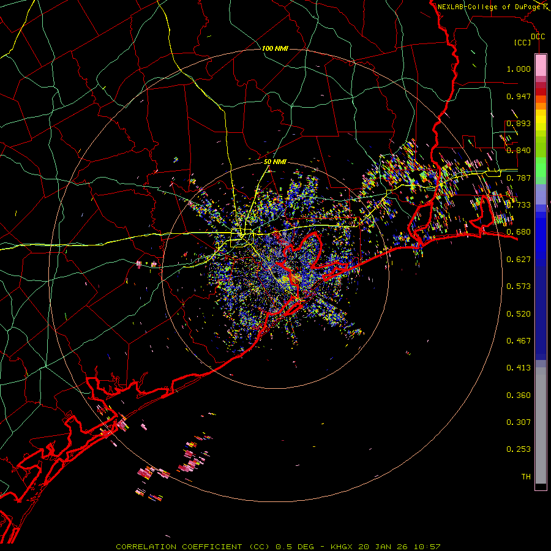
Task: Click the 0.787 scale value
Action: [x=519, y=178]
